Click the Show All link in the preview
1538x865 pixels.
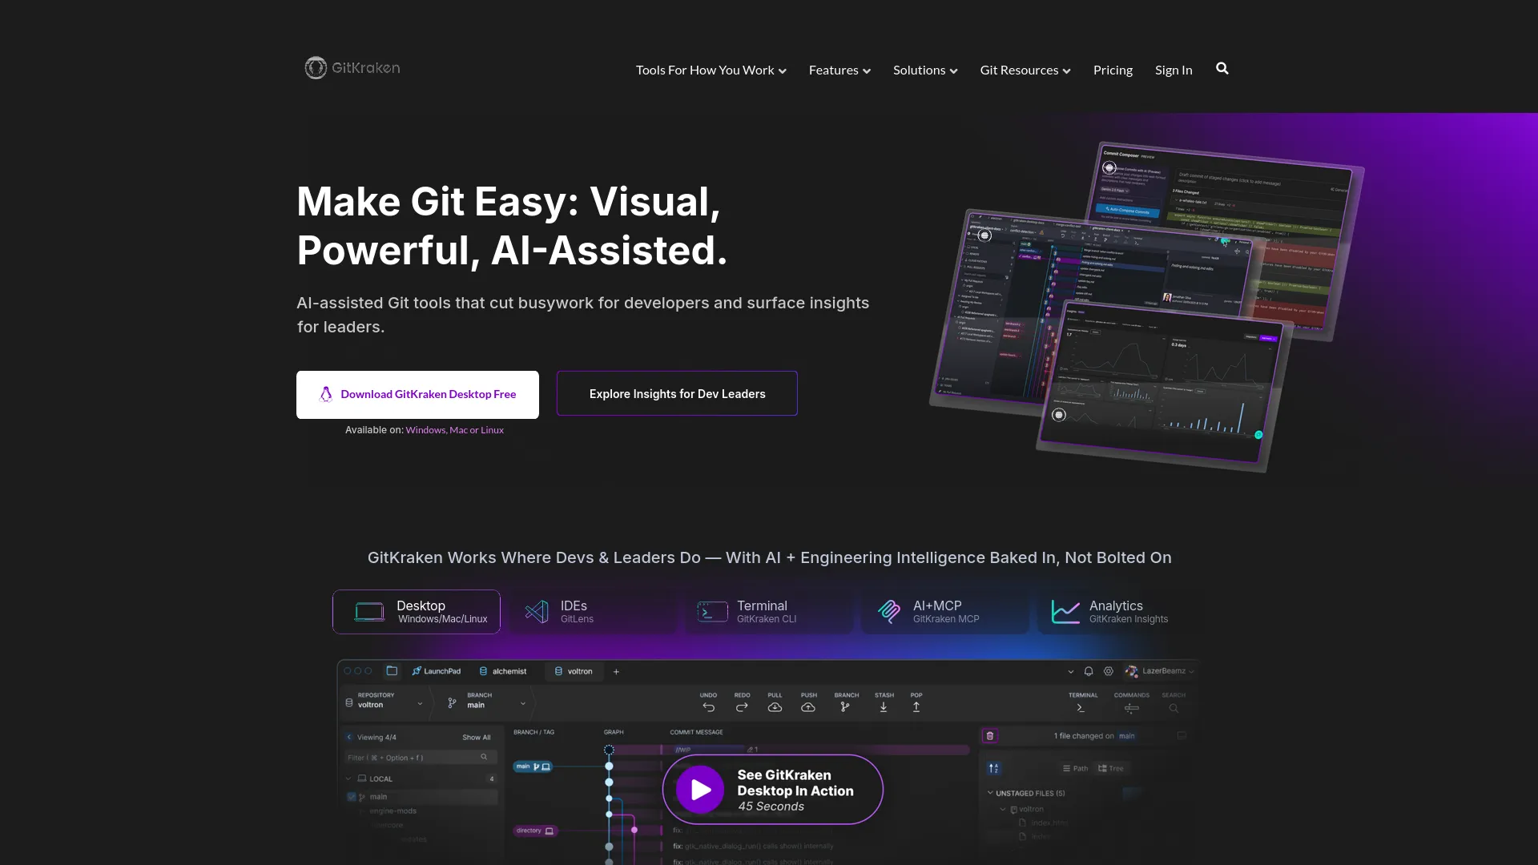[x=476, y=738]
